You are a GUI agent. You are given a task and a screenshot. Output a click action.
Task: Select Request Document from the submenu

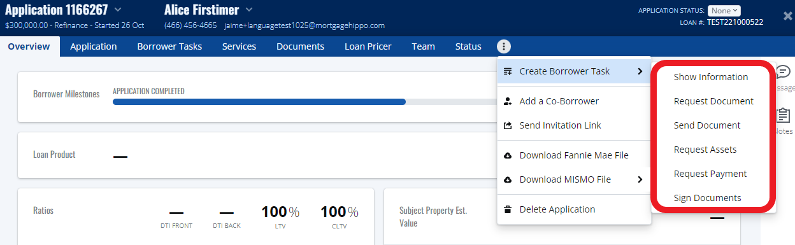713,101
